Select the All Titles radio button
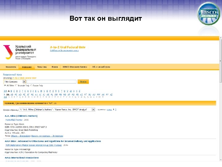 [x=5, y=85]
